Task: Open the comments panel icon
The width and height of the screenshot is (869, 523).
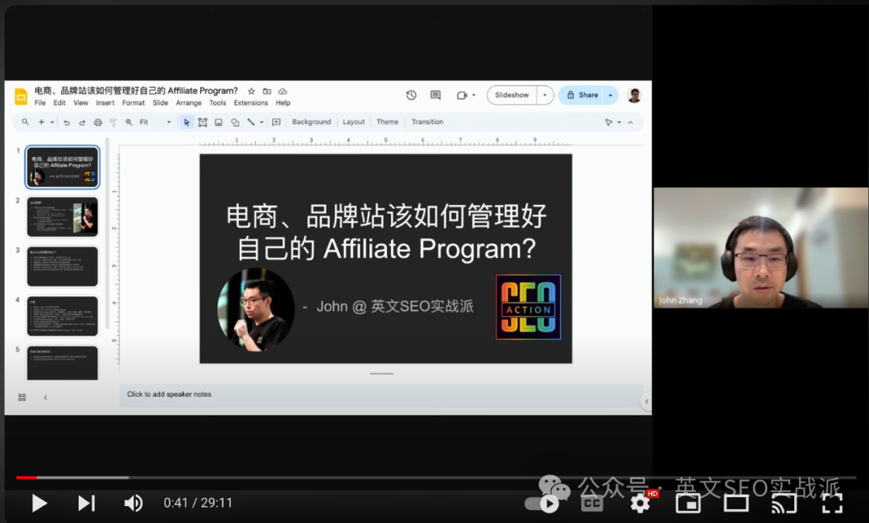Action: pyautogui.click(x=435, y=95)
